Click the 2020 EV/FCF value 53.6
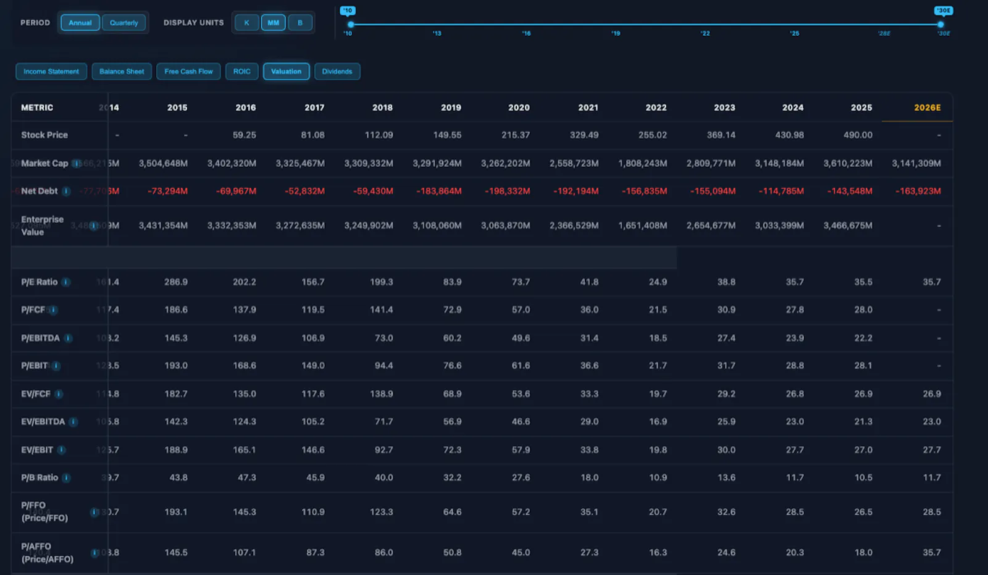 click(x=521, y=394)
